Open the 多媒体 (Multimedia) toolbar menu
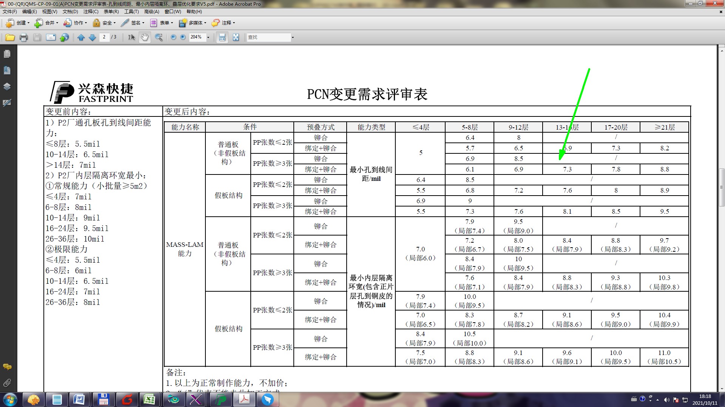Screen dimensions: 725x407 (192, 23)
